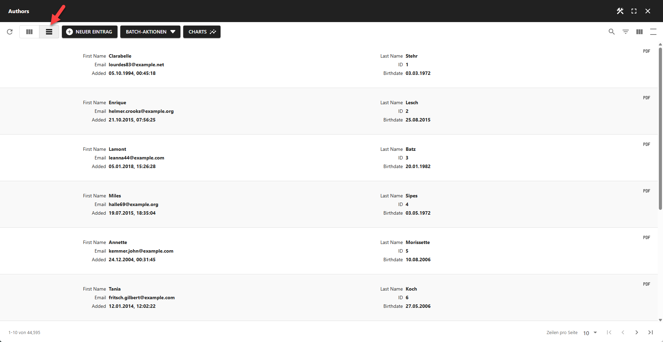Screen dimensions: 663x342
Task: Switch to grid column view
Action: (29, 32)
